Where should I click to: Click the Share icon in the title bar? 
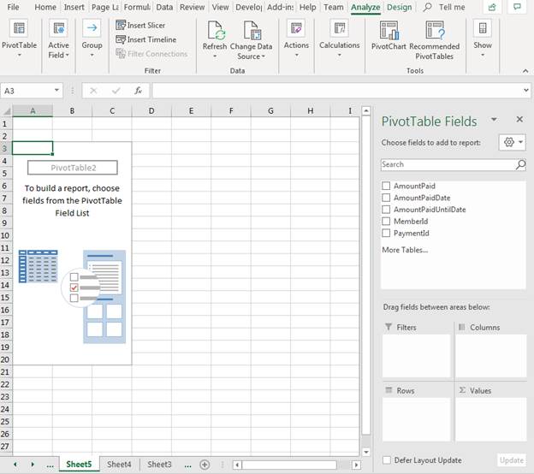click(x=492, y=7)
